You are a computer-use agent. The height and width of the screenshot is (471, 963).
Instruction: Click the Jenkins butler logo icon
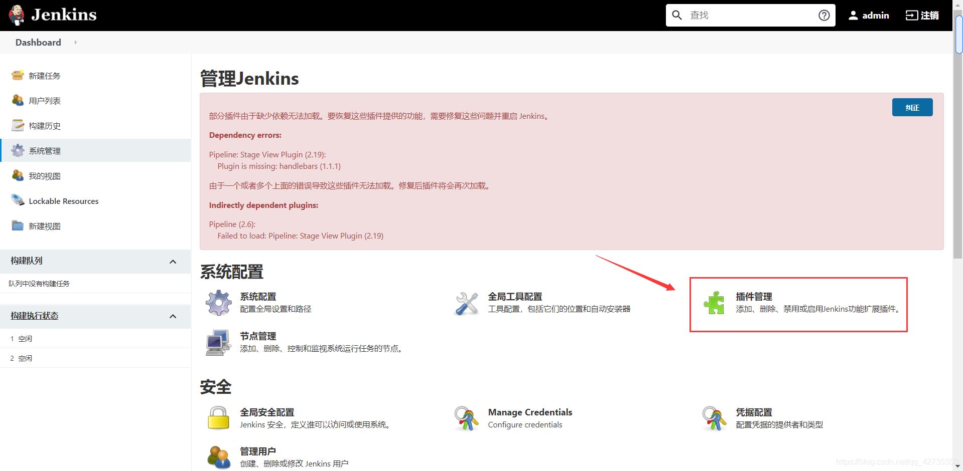tap(17, 15)
